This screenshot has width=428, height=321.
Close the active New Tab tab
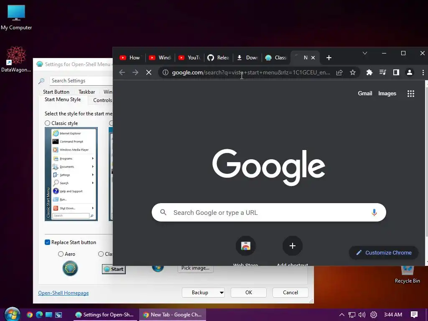click(313, 58)
